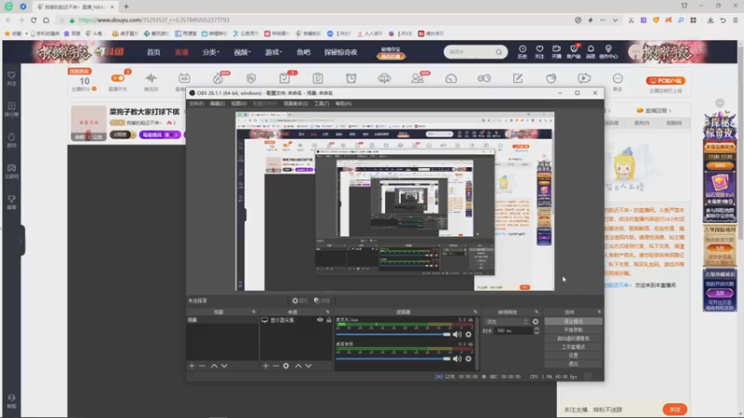The width and height of the screenshot is (744, 418).
Task: Expand the collapsed left sidebar handle
Action: coord(21,241)
